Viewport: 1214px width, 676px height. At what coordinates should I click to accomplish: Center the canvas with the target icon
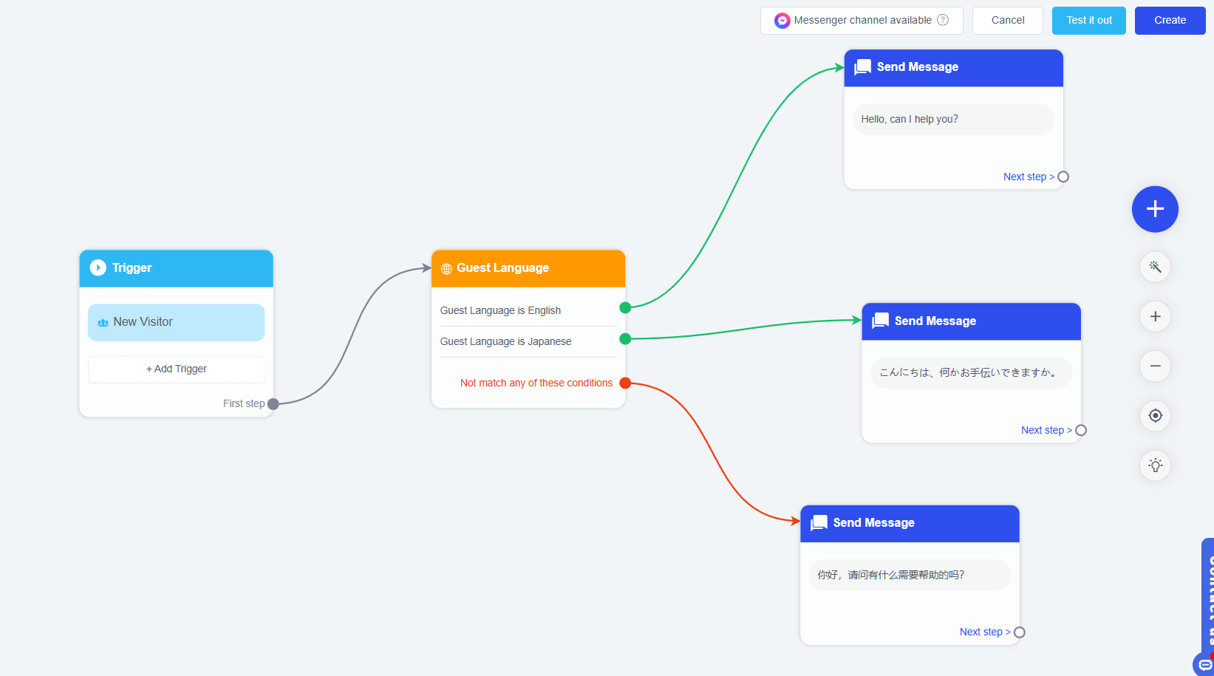point(1155,416)
